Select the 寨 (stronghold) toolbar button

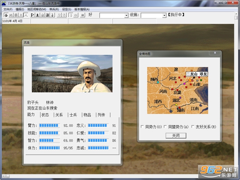click(16, 15)
